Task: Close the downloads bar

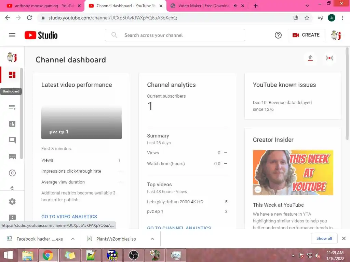Action: coord(344,238)
